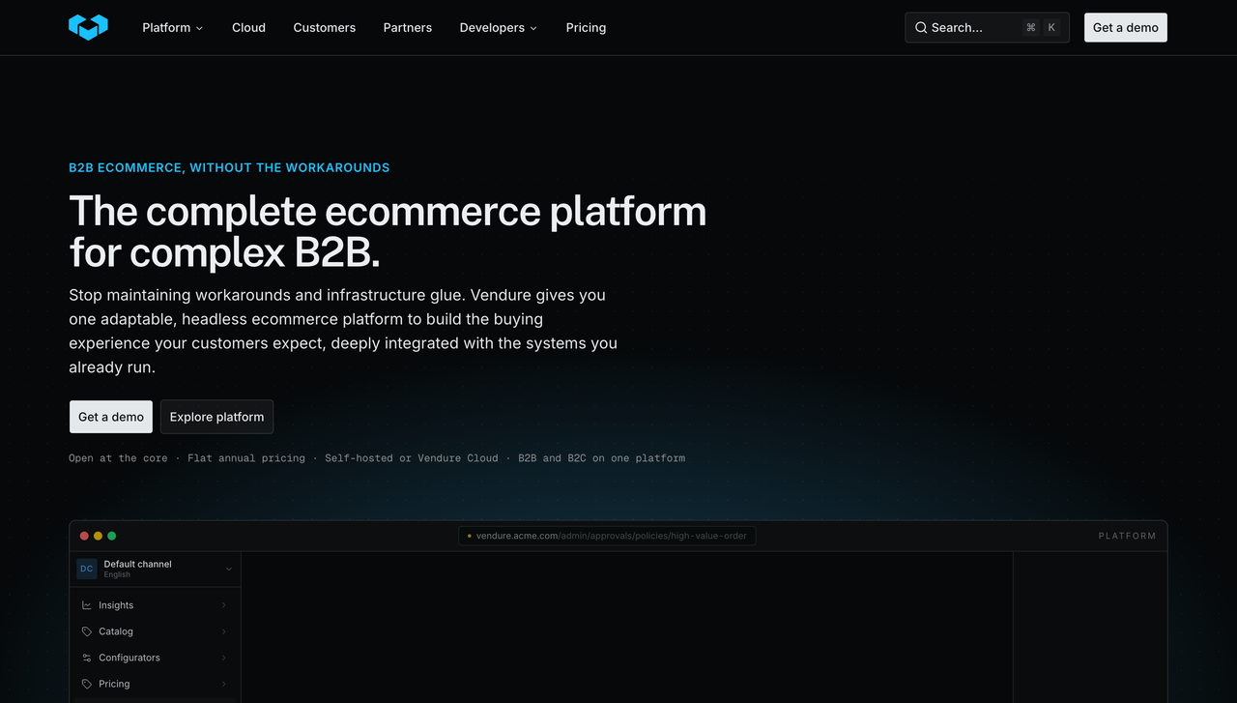Navigate to the Pricing page in the top nav
This screenshot has width=1237, height=703.
586,28
